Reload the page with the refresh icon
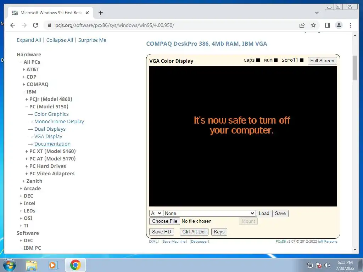Viewport: 363px width, 272px height. pos(35,25)
